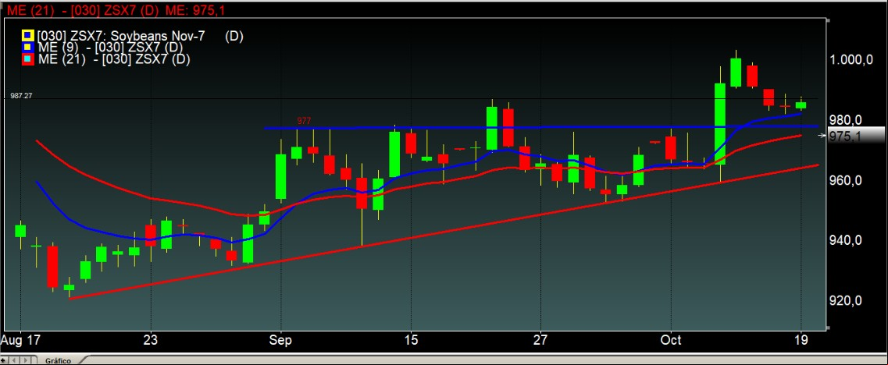Image resolution: width=888 pixels, height=365 pixels.
Task: Click the 987.27 price level label
Action: 21,96
